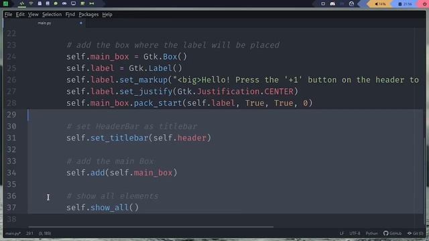Switch to the code workspace icon
The image size is (429, 241).
pyautogui.click(x=22, y=3)
